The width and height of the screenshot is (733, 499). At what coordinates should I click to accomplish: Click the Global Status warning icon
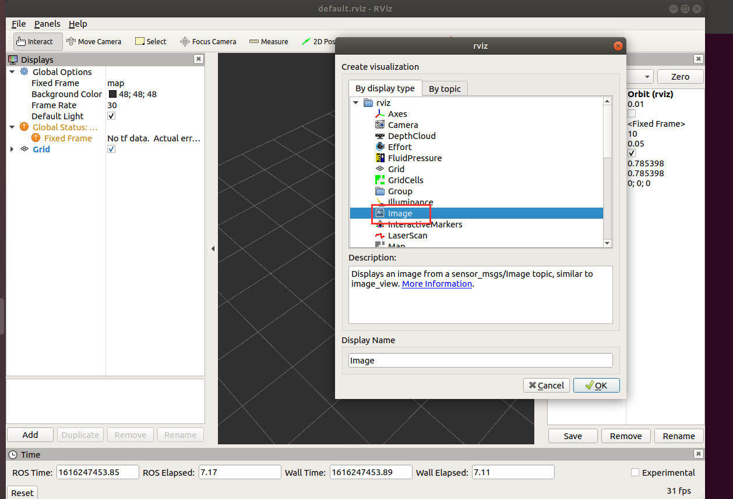point(24,127)
